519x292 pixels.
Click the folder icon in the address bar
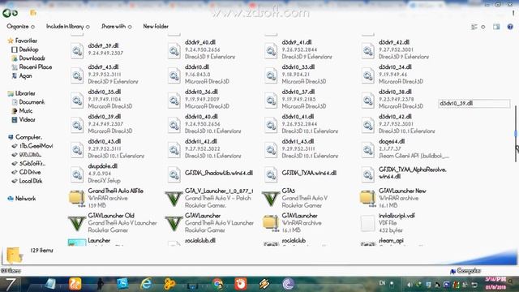pyautogui.click(x=33, y=13)
